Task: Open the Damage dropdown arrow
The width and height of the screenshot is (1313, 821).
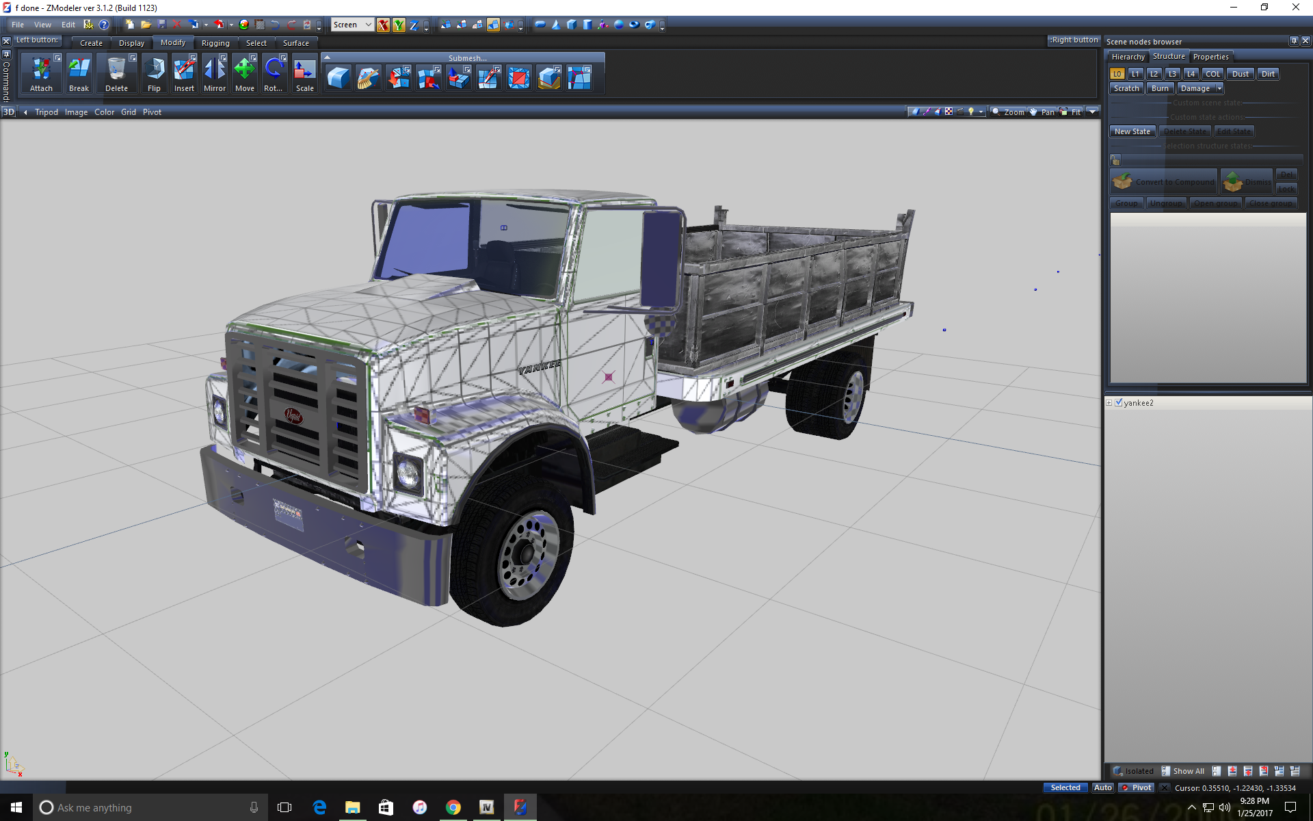Action: pos(1219,88)
